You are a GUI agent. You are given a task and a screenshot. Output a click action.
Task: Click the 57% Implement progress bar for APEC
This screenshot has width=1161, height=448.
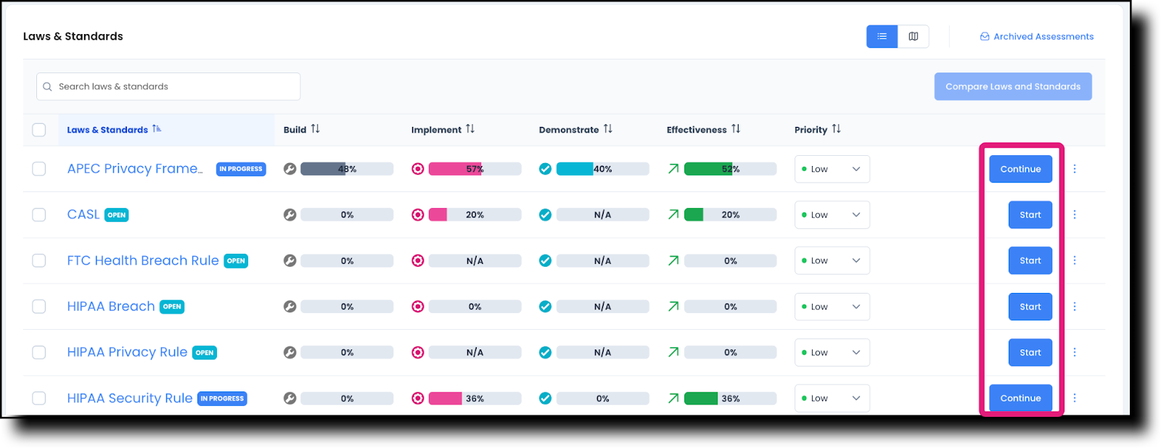[475, 168]
